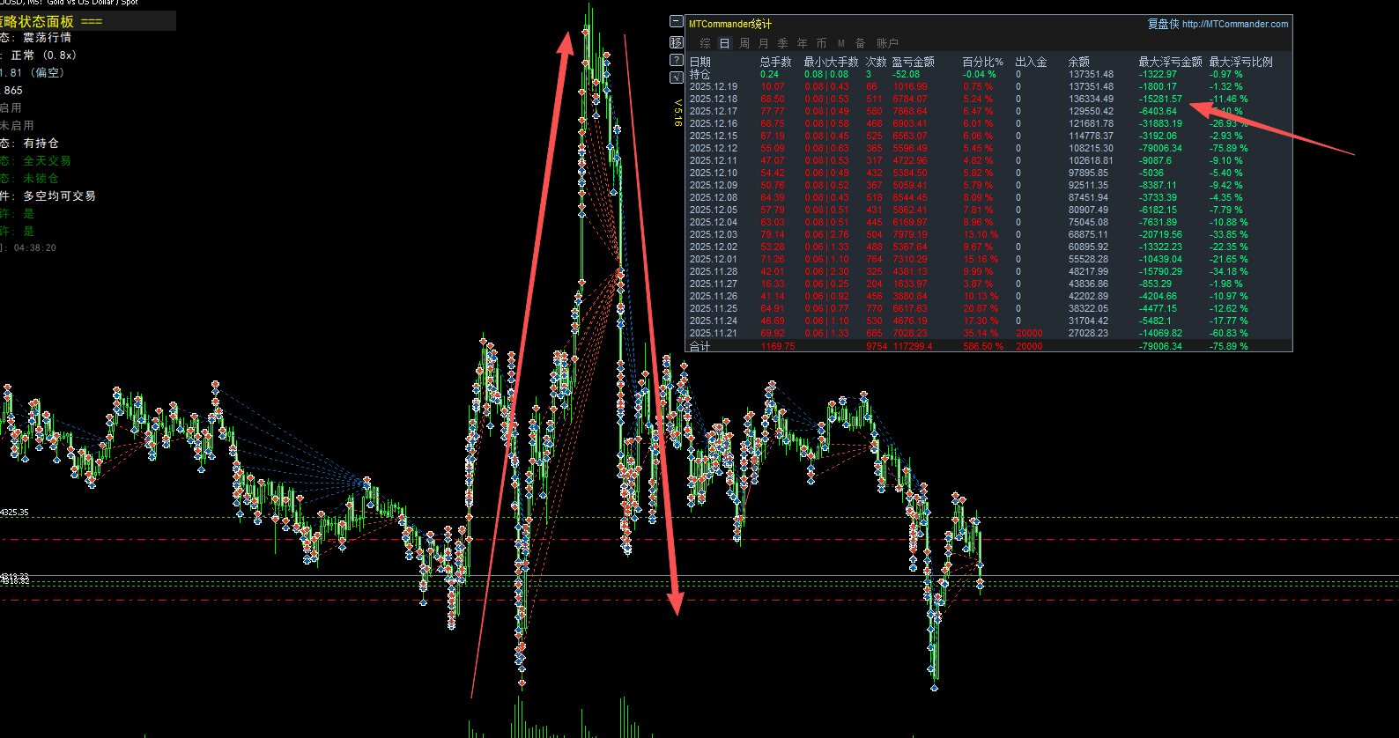Click the 最大浮亏金额 column header
Image resolution: width=1399 pixels, height=738 pixels.
(x=1170, y=62)
